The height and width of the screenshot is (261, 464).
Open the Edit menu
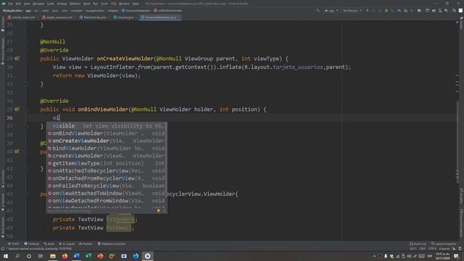pos(18,4)
